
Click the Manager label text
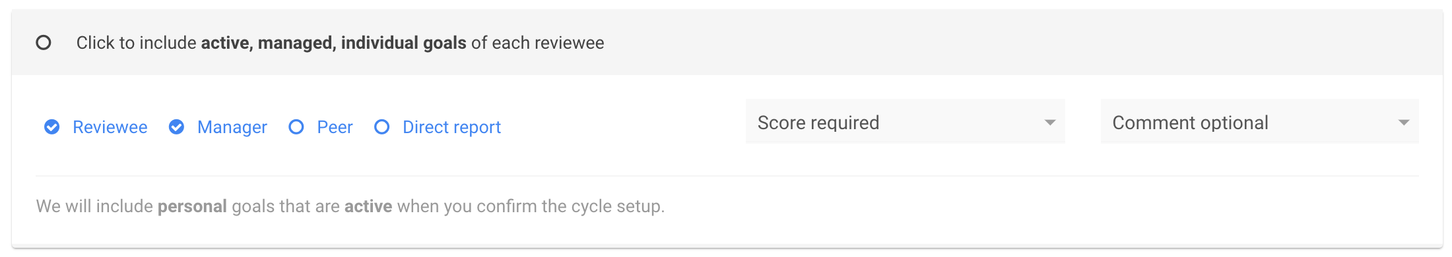[x=232, y=127]
